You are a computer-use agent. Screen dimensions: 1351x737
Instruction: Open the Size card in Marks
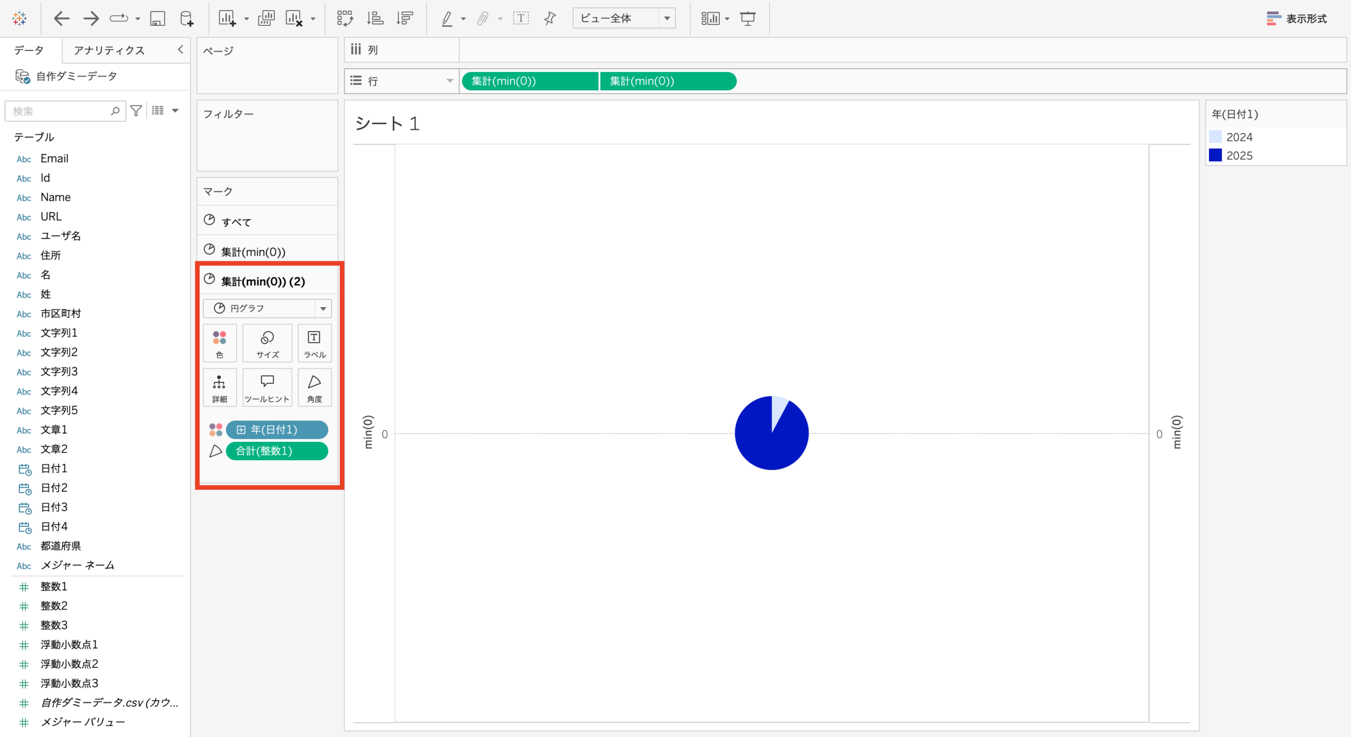click(x=267, y=343)
